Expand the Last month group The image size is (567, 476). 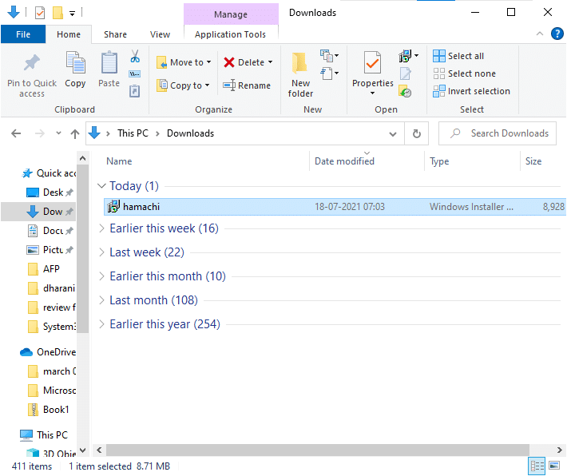pyautogui.click(x=153, y=300)
